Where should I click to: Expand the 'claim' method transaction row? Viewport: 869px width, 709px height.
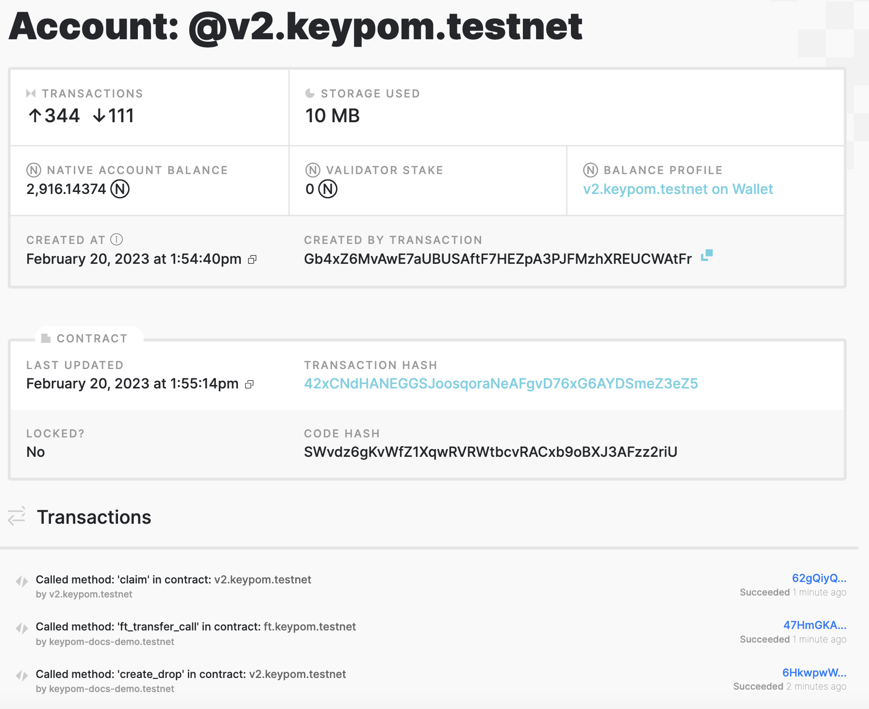click(173, 580)
